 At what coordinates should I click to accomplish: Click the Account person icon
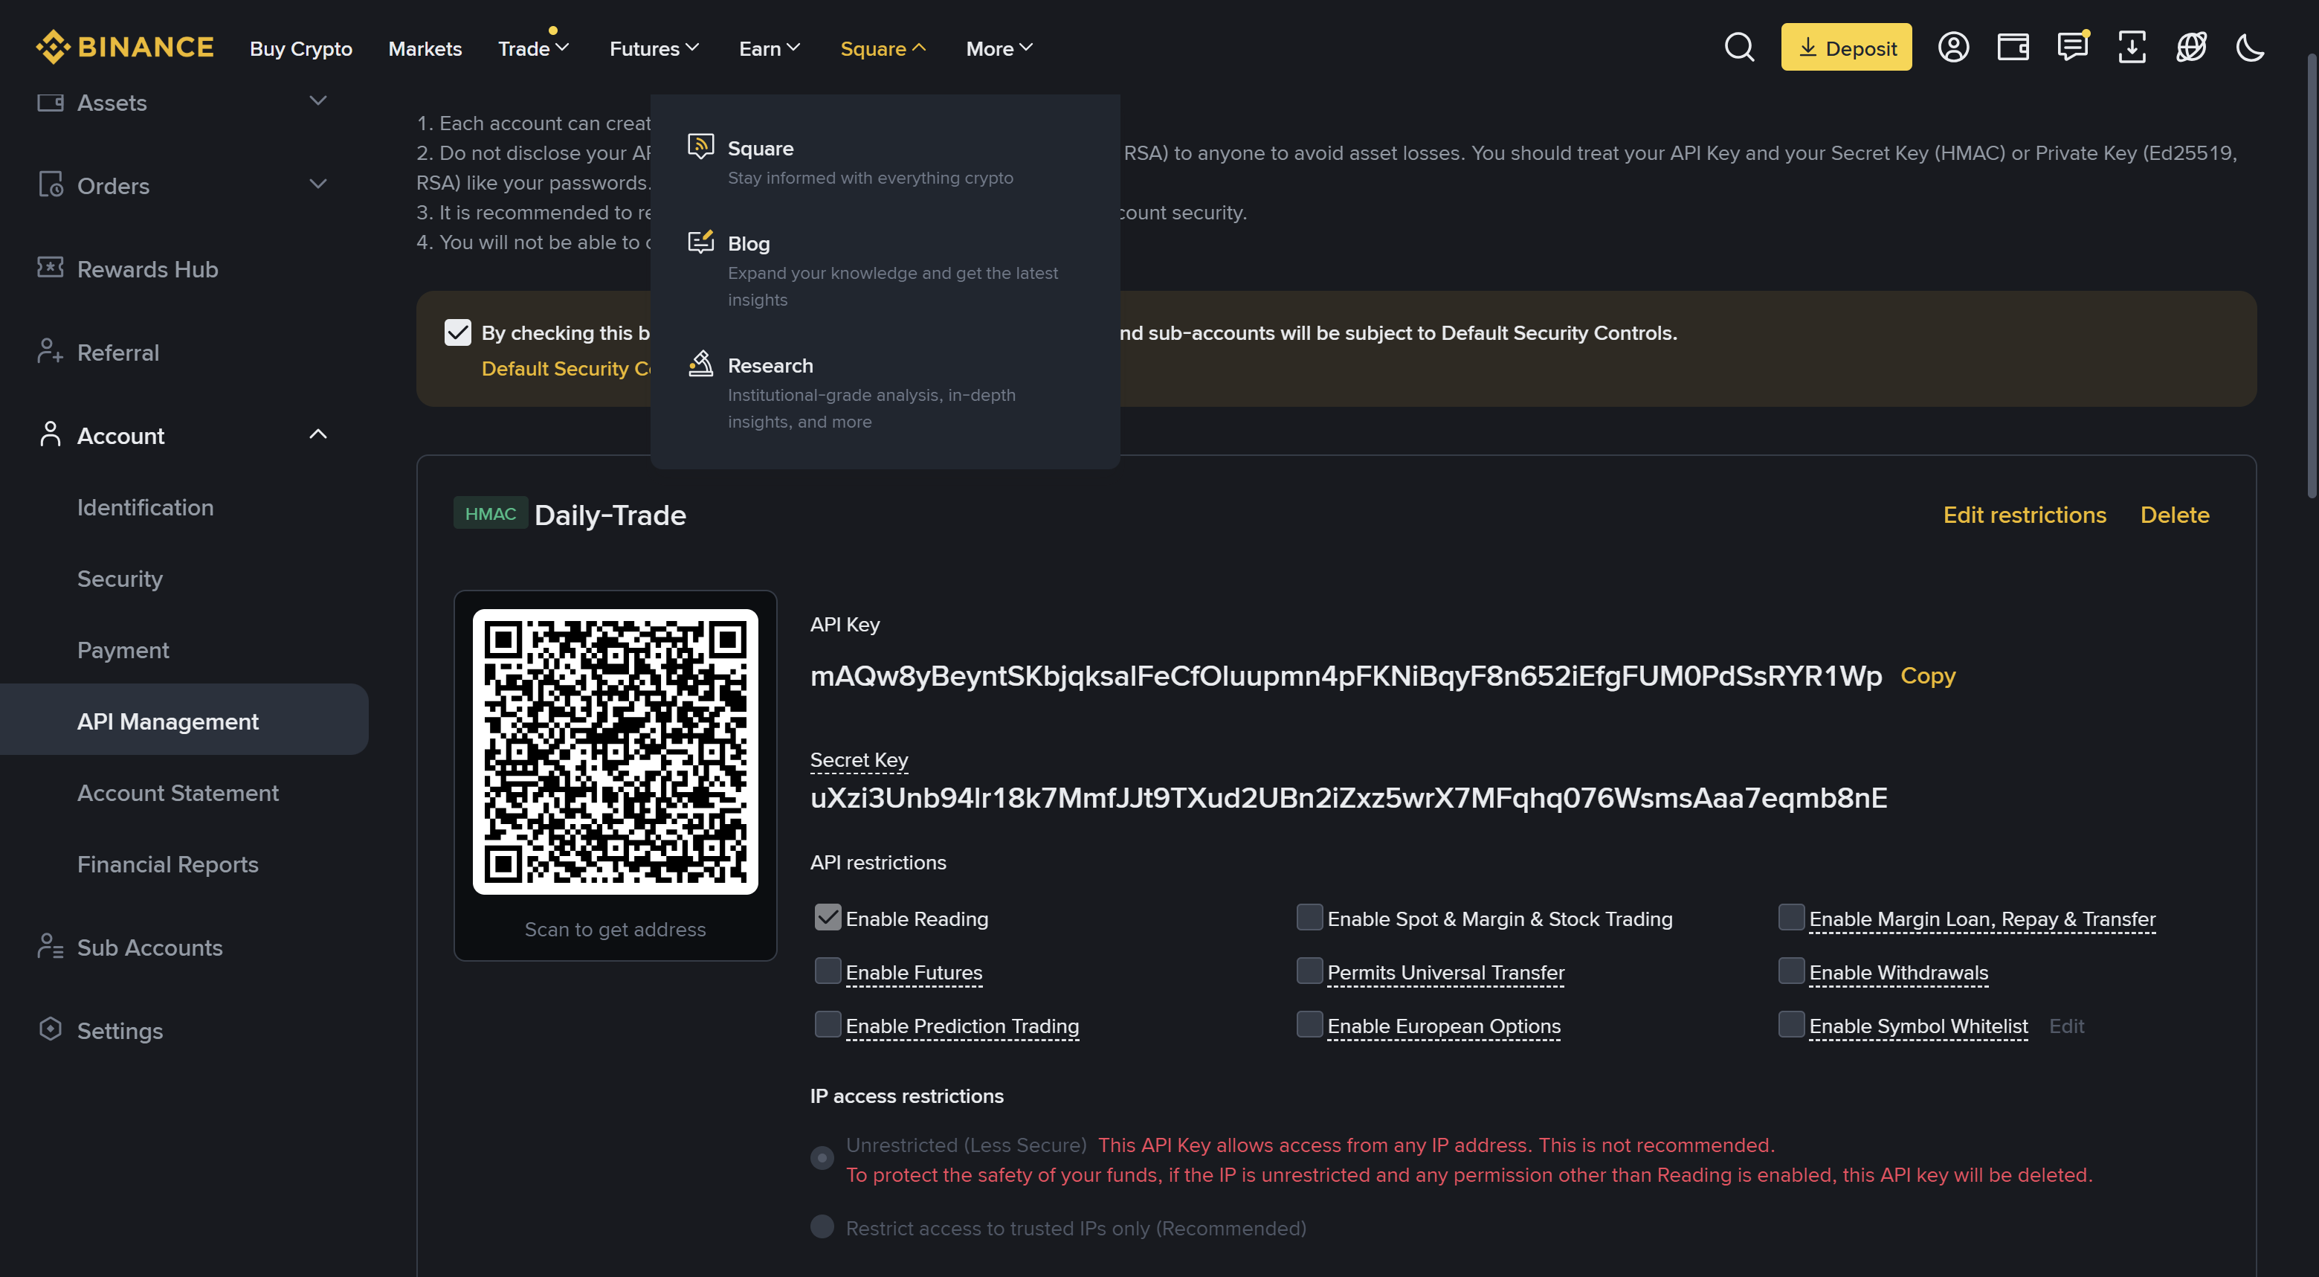point(51,434)
